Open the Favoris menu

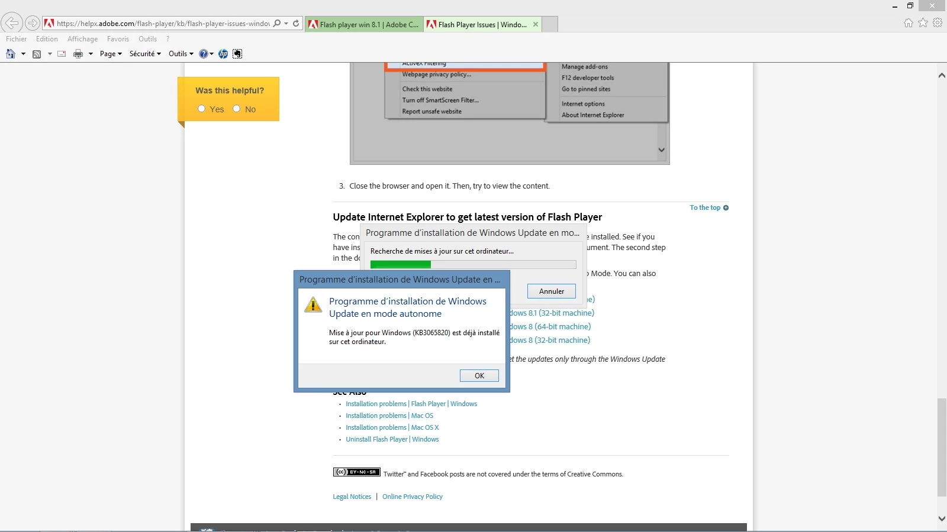118,39
